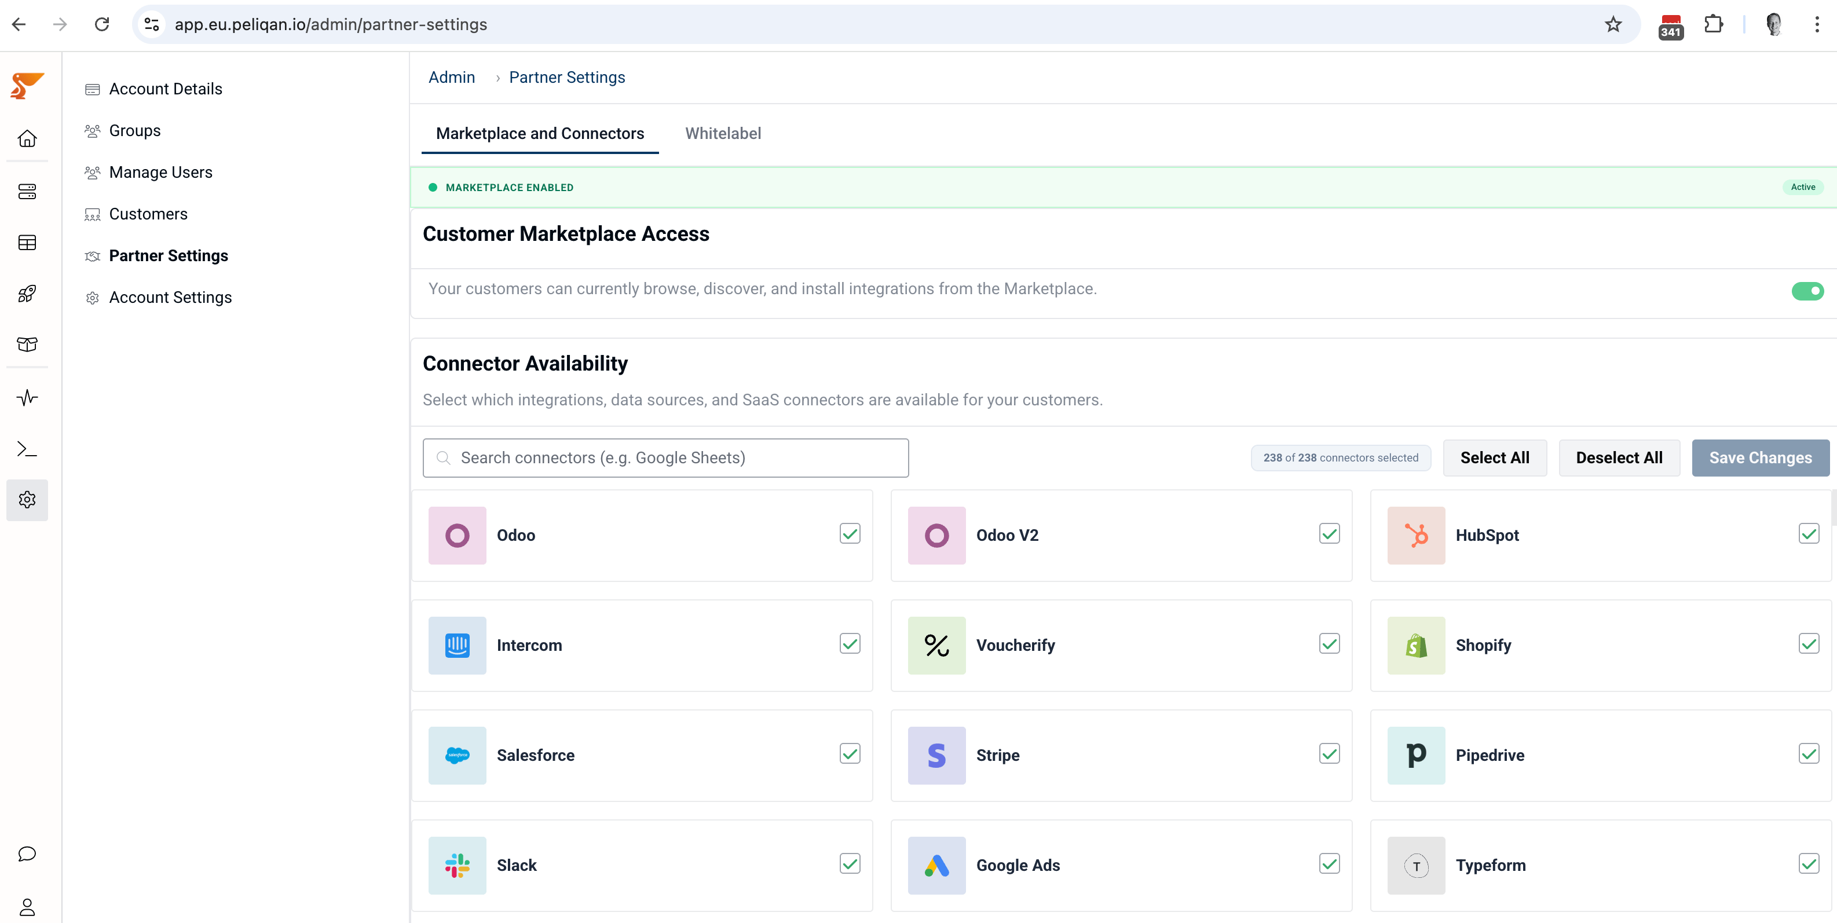The width and height of the screenshot is (1837, 923).
Task: Uncheck the Google Ads connector checkbox
Action: (x=1329, y=864)
